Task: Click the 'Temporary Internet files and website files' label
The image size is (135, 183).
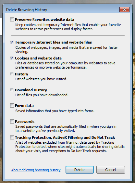Action: click(x=53, y=42)
